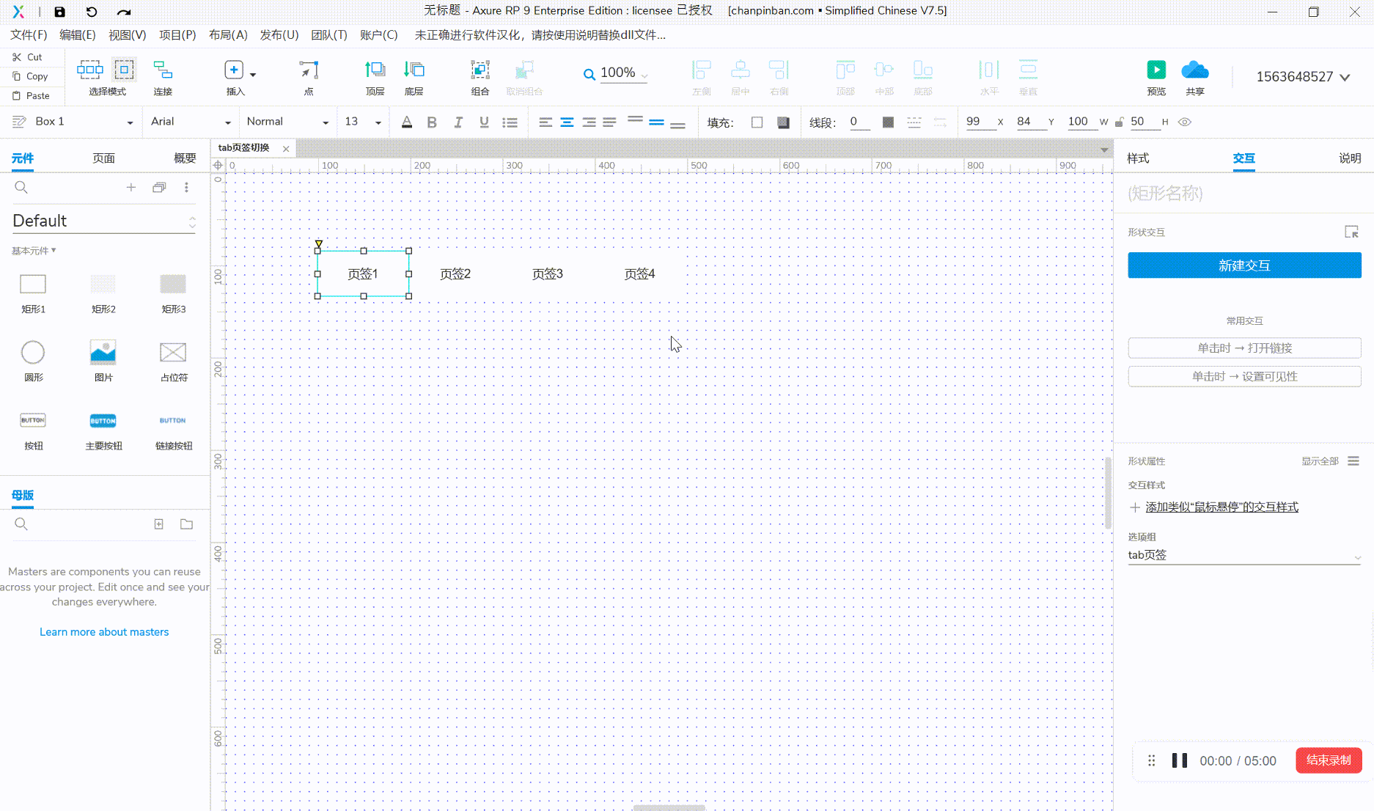The width and height of the screenshot is (1374, 811).
Task: Click the 新建交互 button
Action: pos(1244,265)
